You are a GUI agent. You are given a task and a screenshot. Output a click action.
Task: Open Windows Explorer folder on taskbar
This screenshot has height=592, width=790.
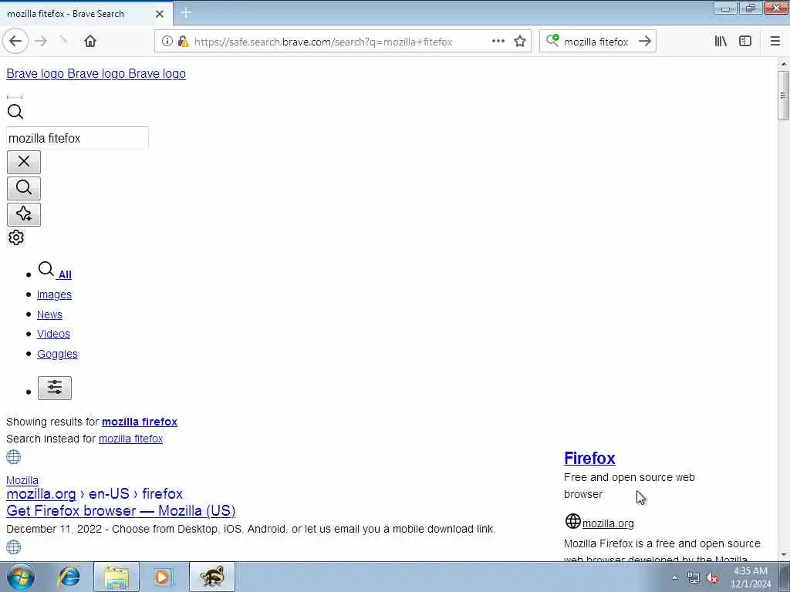tap(116, 577)
